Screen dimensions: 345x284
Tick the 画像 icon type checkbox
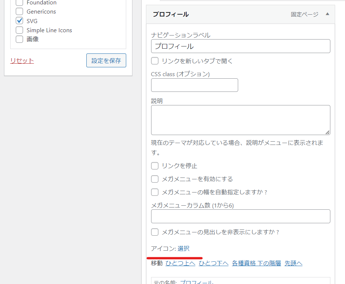coord(19,39)
